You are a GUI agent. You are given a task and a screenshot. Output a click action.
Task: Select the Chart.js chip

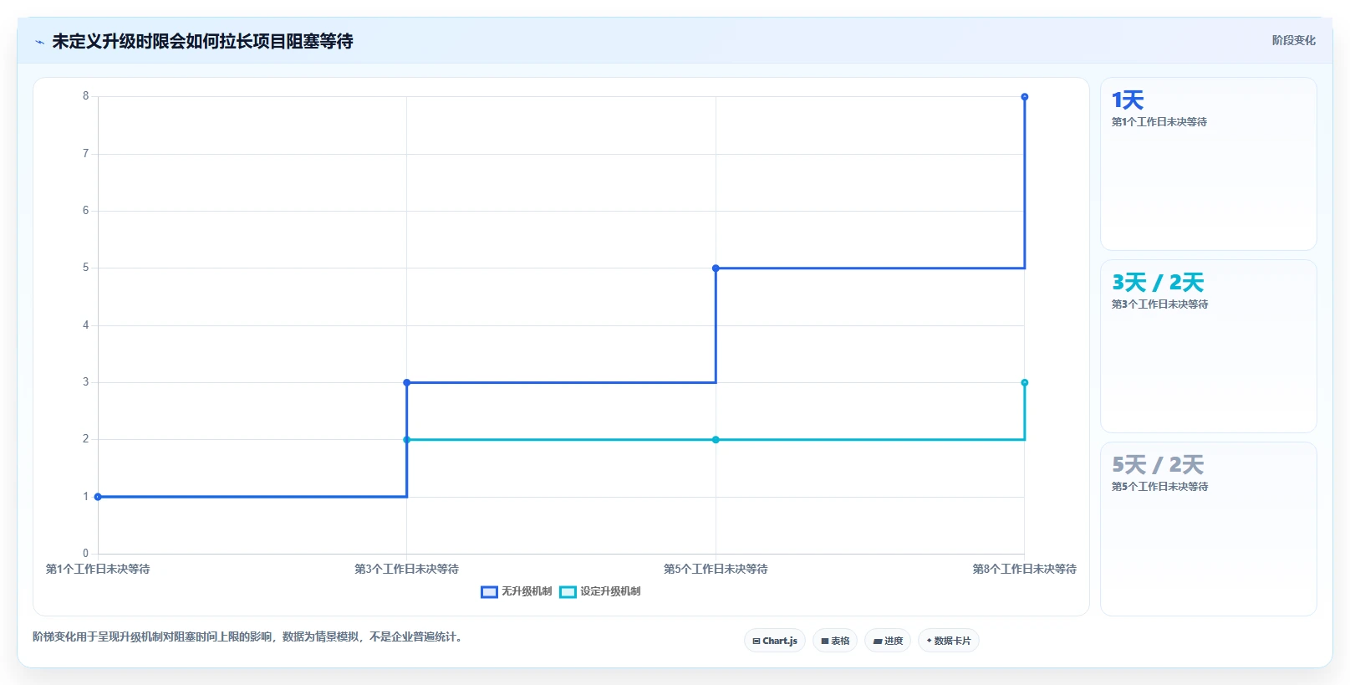pos(775,641)
